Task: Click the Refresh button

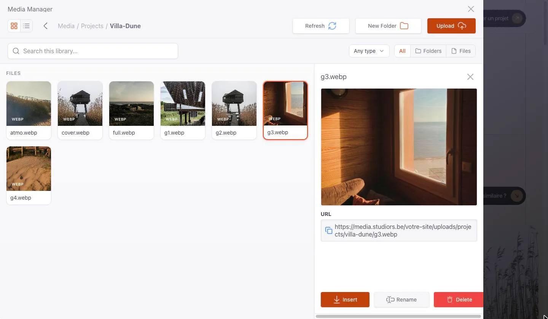Action: tap(321, 26)
